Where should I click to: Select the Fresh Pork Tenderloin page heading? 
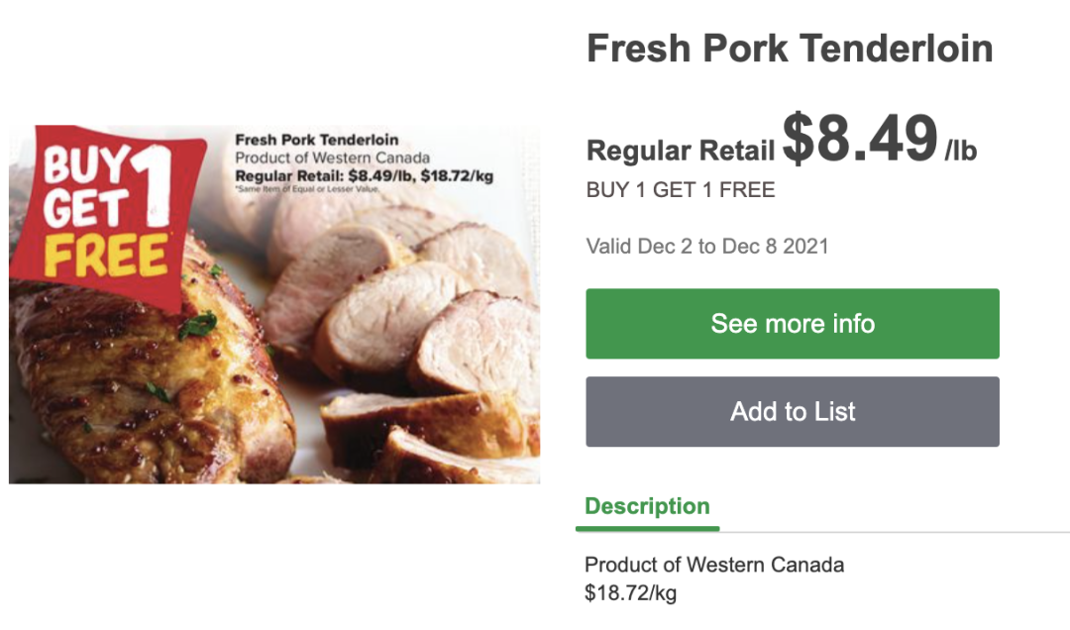point(790,49)
